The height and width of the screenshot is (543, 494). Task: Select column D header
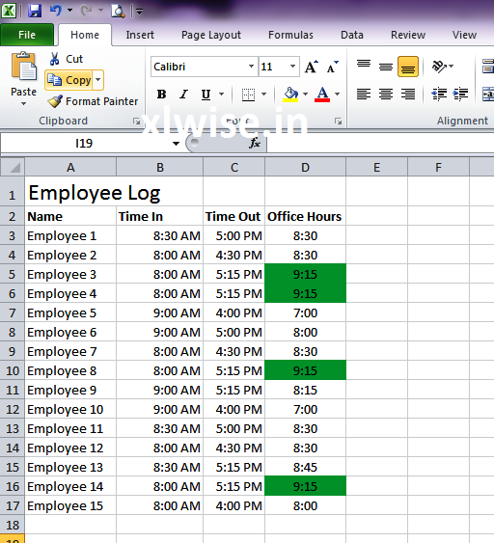point(305,167)
